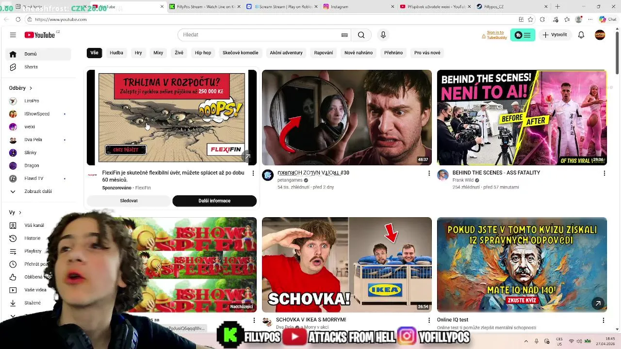Open options for SCHOVKA V IKEA video
The width and height of the screenshot is (621, 349).
point(428,320)
